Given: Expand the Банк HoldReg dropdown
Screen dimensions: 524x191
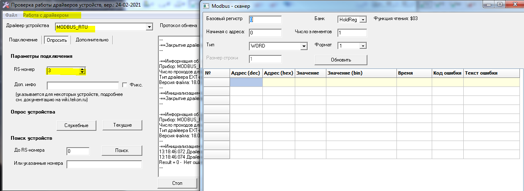Looking at the screenshot, I should click(x=362, y=20).
